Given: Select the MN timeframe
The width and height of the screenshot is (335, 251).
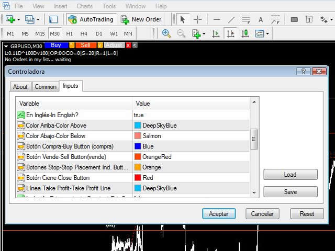Looking at the screenshot, I should (x=128, y=33).
